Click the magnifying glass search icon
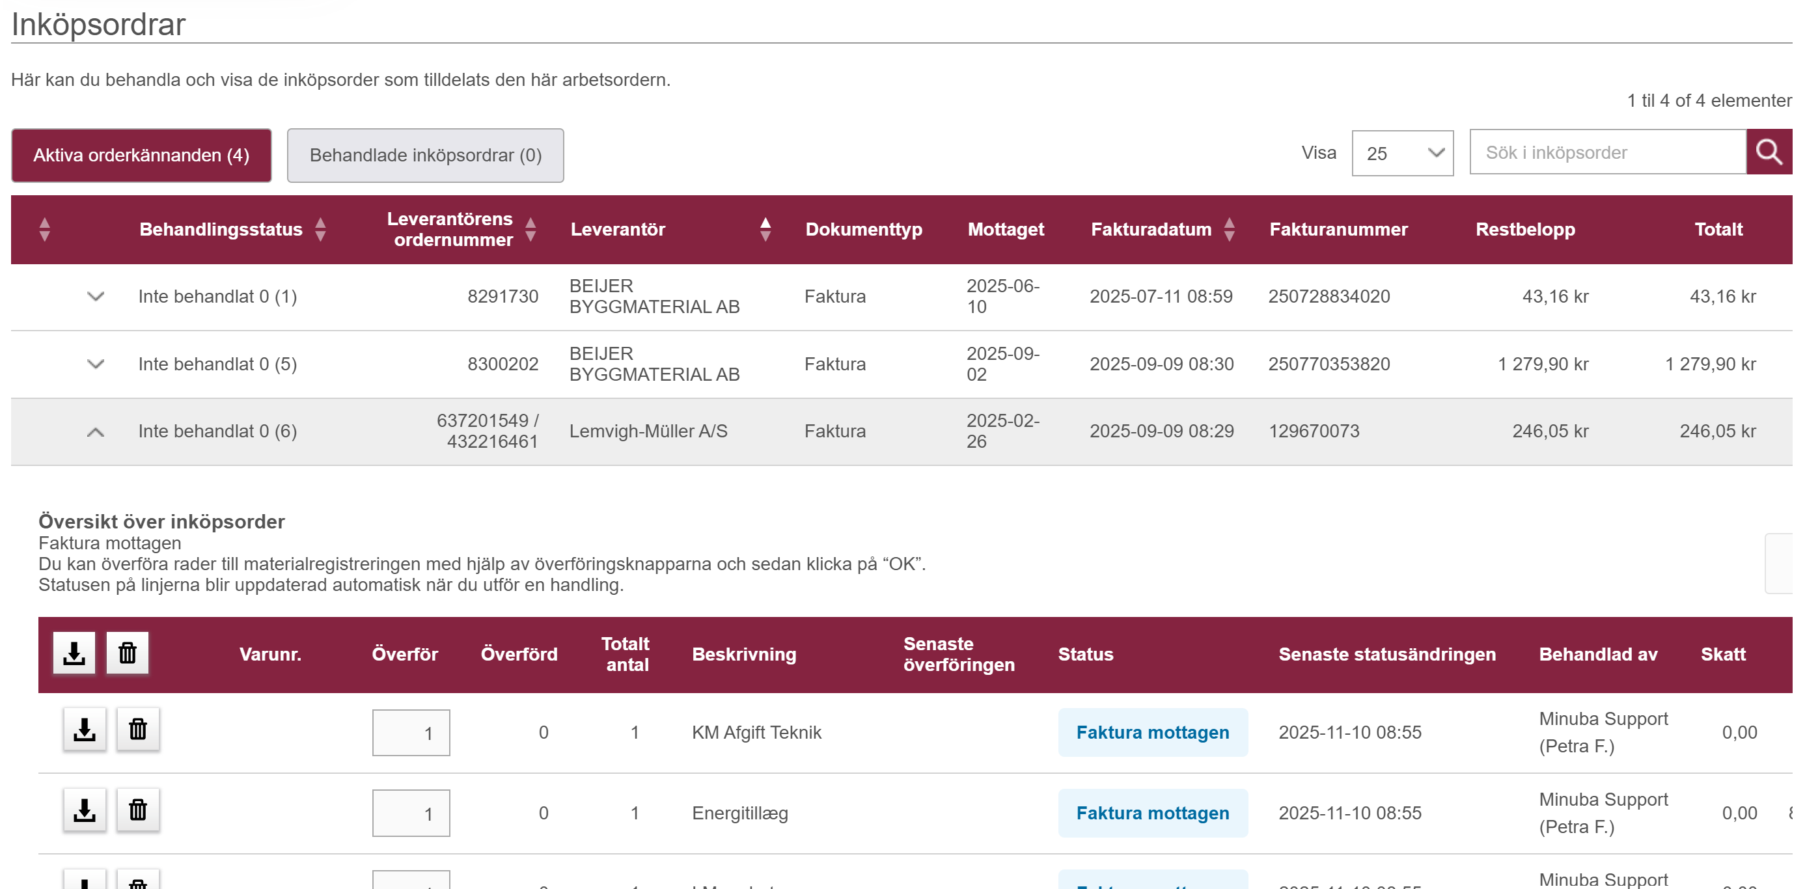1805x889 pixels. pos(1768,152)
